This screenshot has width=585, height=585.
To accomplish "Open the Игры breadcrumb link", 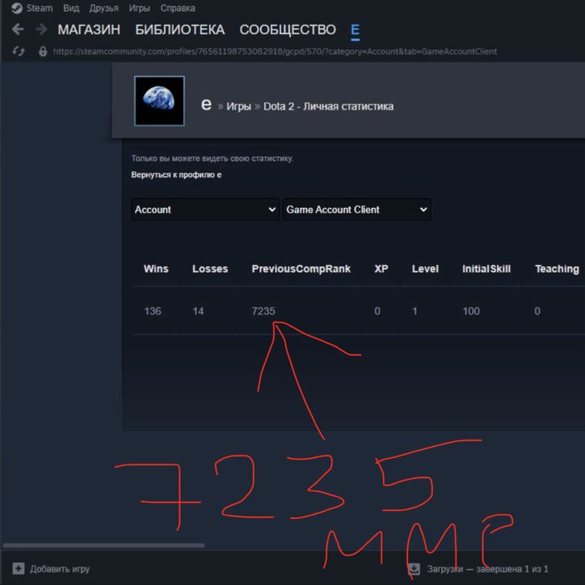I will click(x=238, y=106).
